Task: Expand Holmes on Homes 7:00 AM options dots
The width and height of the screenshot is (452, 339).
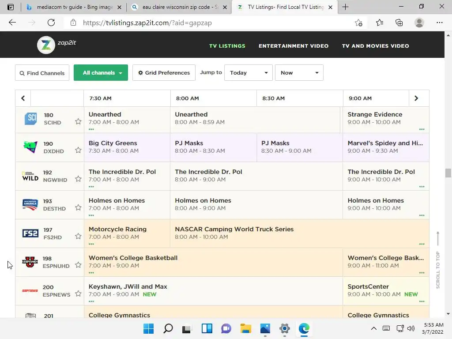Action: 91,215
